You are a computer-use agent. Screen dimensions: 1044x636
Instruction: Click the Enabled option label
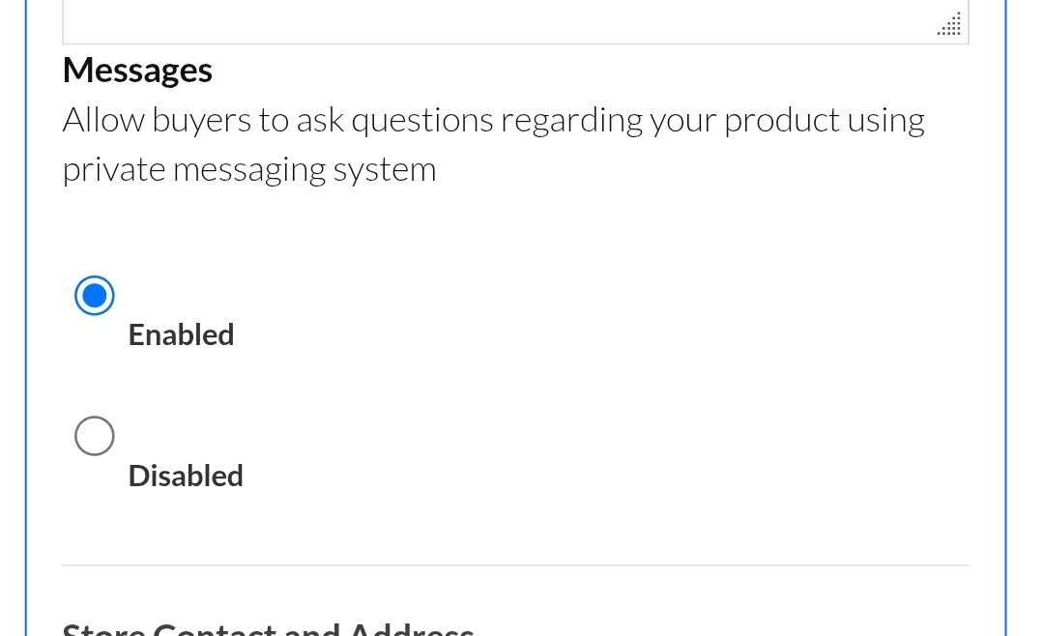pos(181,334)
